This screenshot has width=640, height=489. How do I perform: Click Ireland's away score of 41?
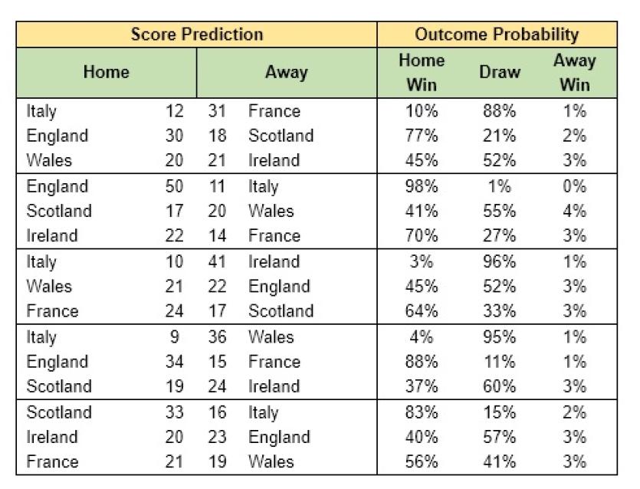pyautogui.click(x=217, y=261)
